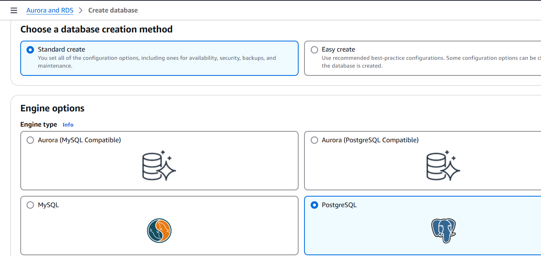Click the Choose a database creation method heading
Screen dimensions: 541x256
(96, 29)
